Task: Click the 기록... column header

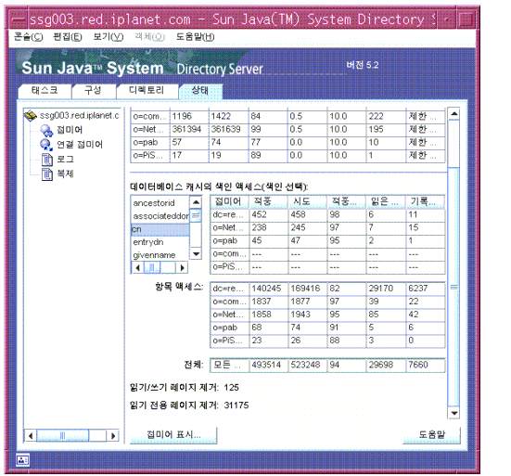Action: [x=425, y=201]
